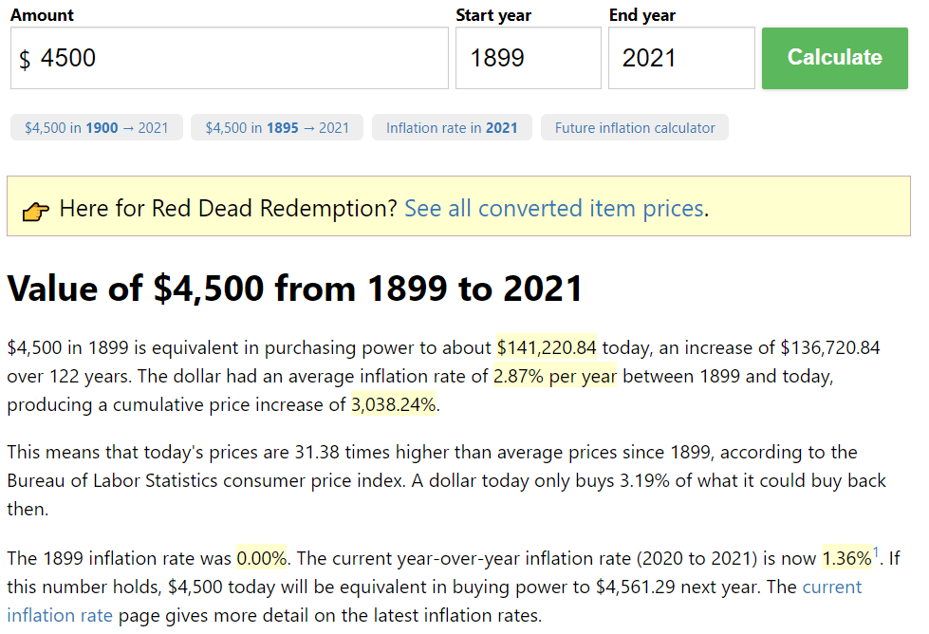The height and width of the screenshot is (634, 929).
Task: Select the $4,500 in 1895 quick link
Action: tap(276, 127)
